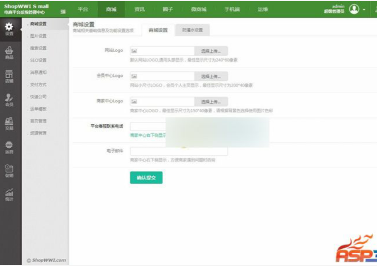Click the 会员中心Logo file path field
Viewport: 377px width, 266px height.
(162, 76)
